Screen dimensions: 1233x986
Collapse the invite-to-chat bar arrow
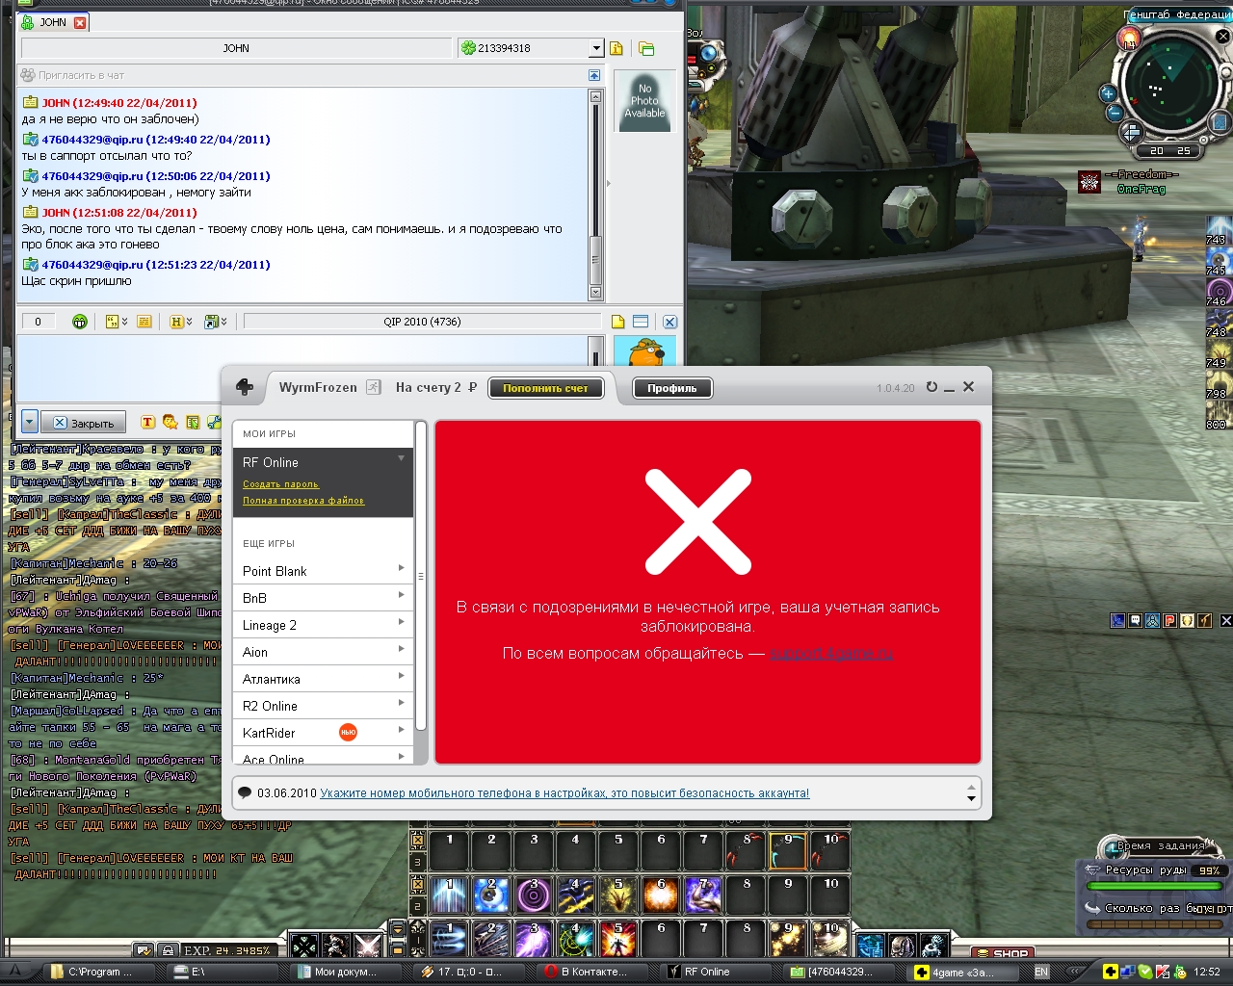(x=594, y=75)
